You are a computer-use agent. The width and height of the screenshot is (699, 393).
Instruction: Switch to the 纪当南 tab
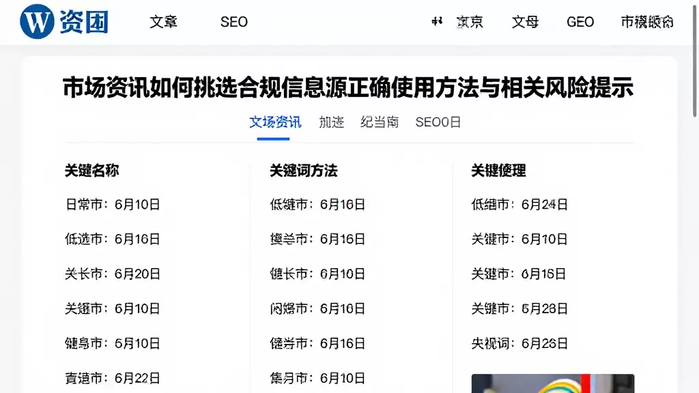pyautogui.click(x=380, y=122)
